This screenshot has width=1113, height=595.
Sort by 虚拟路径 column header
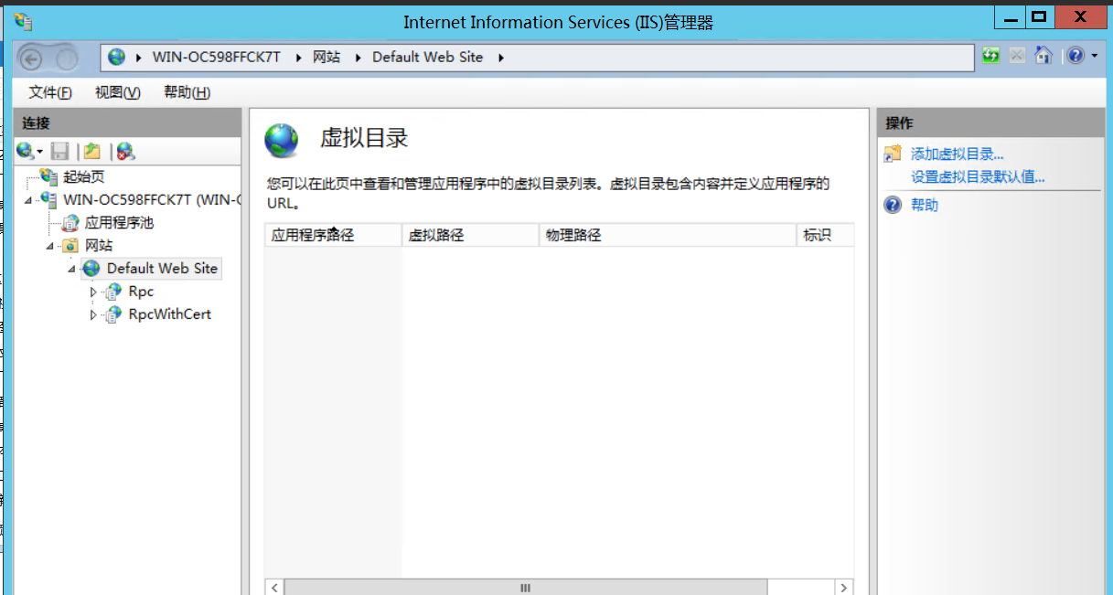pyautogui.click(x=471, y=235)
